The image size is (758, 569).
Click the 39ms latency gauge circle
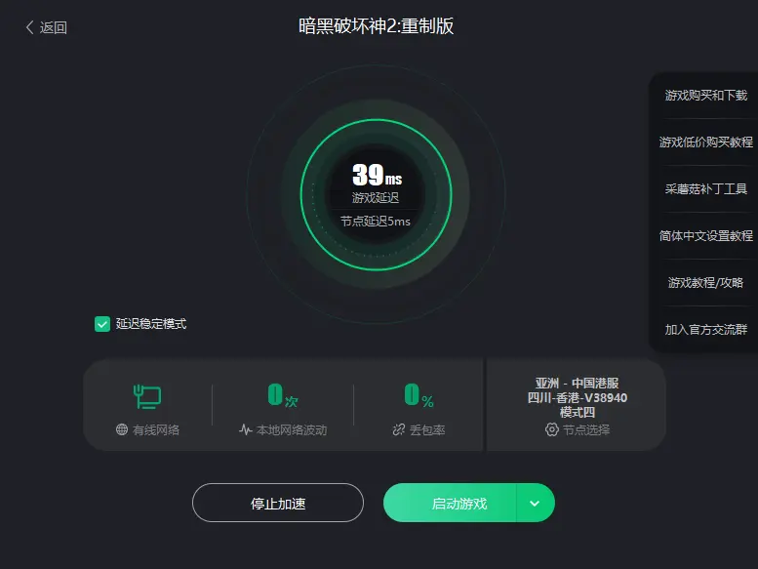377,195
